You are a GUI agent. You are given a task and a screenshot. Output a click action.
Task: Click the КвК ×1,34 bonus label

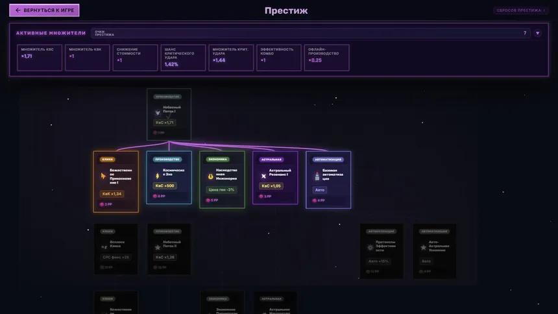tap(112, 194)
